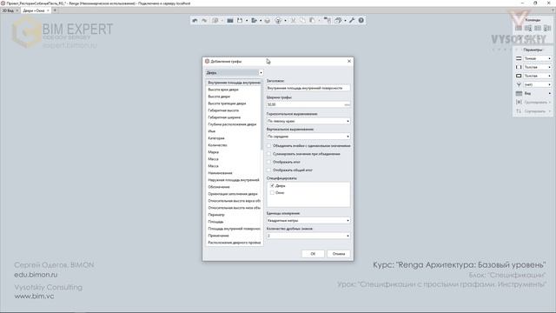556x313 pixels.
Task: Click the last Команды panel icon
Action: point(547,28)
